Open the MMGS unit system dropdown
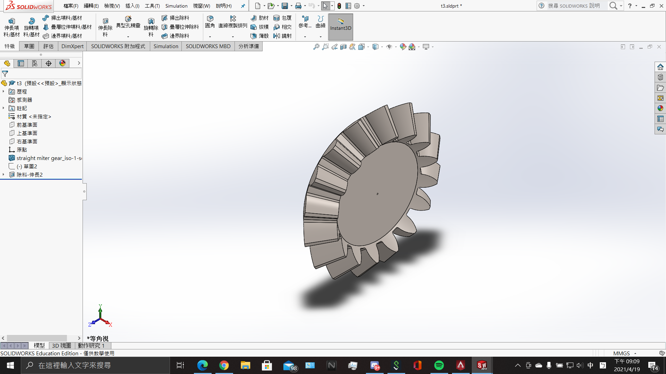This screenshot has width=666, height=374. click(x=635, y=353)
